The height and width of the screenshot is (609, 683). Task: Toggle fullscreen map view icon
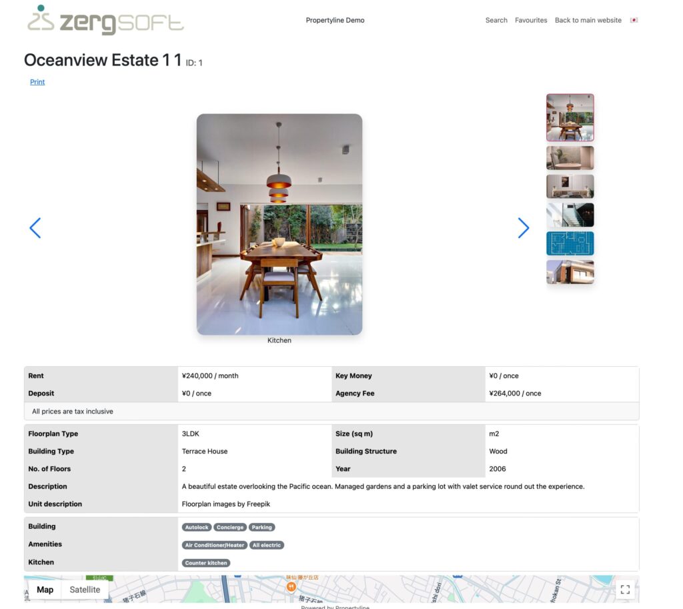point(625,590)
